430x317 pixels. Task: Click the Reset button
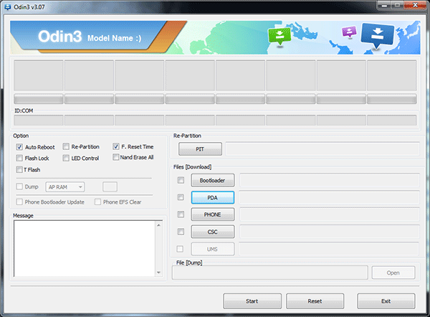click(x=315, y=301)
